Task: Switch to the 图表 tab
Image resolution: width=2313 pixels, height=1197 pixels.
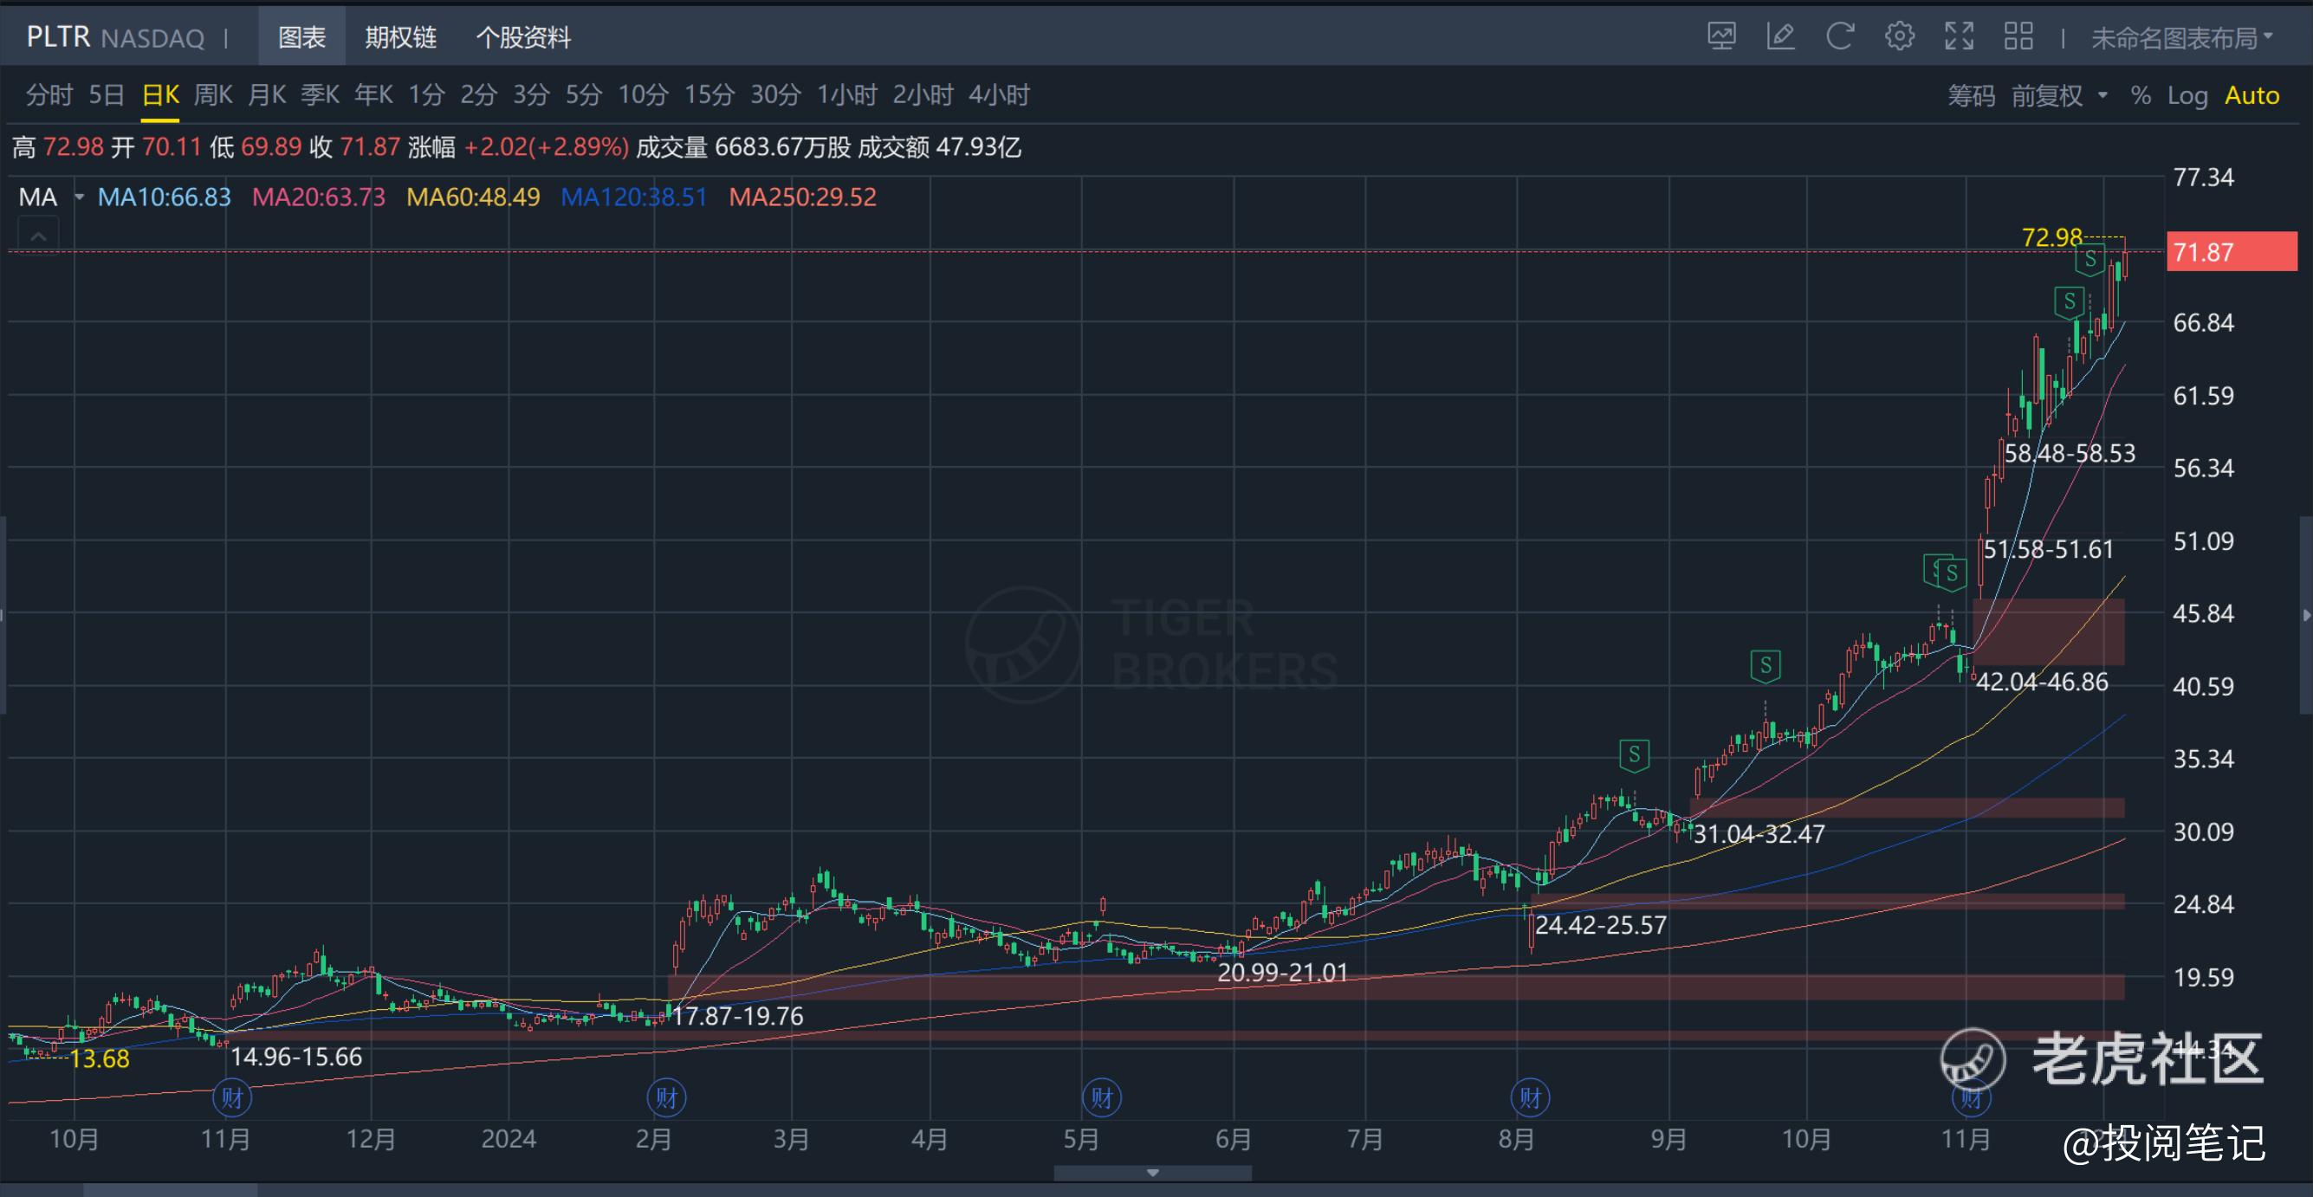Action: [x=301, y=37]
